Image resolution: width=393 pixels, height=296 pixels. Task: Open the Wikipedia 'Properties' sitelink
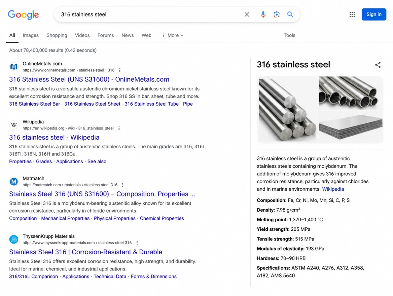click(x=20, y=161)
